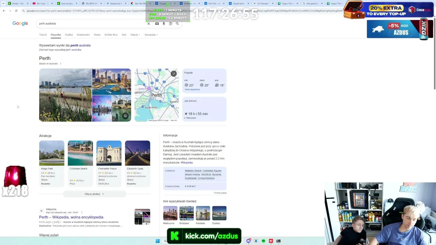Open the Gmina Kwinana district link
Image resolution: width=436 pixels, height=245 pixels.
pos(206,178)
